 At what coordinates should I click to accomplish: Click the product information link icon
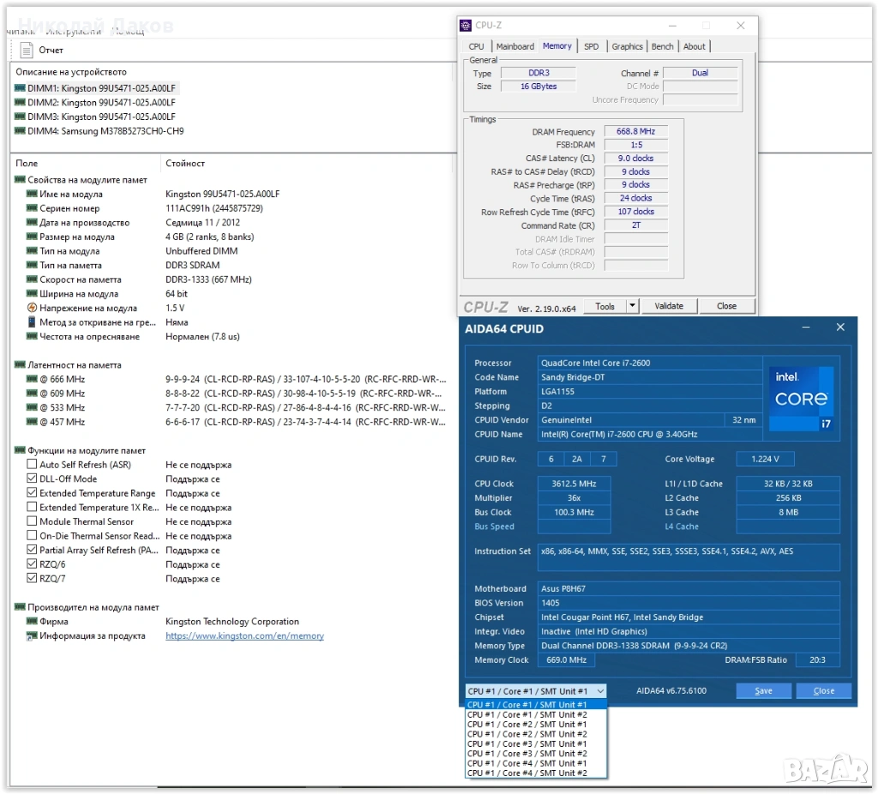point(33,636)
